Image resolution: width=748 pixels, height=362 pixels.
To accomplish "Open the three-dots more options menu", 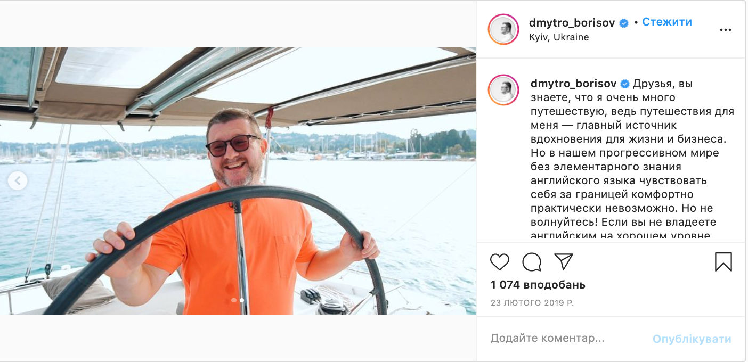I will 726,30.
